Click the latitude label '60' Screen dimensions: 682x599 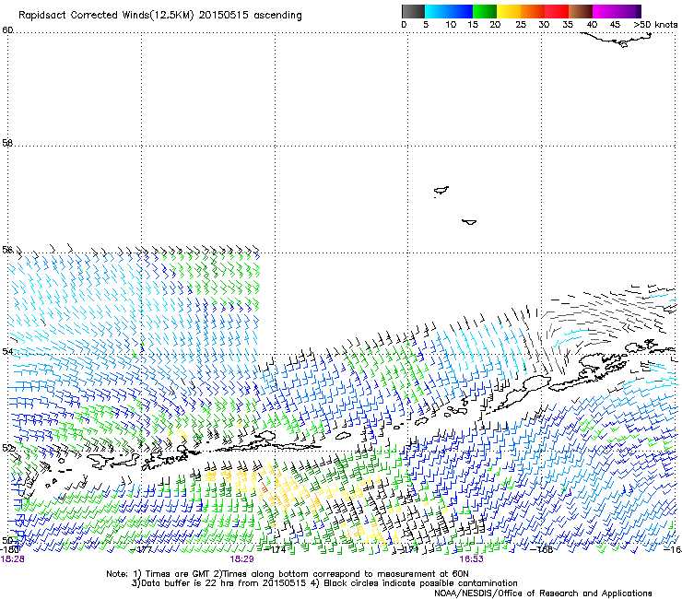pyautogui.click(x=7, y=30)
